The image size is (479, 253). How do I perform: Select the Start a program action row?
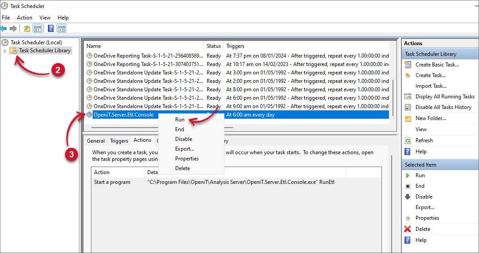click(x=236, y=182)
